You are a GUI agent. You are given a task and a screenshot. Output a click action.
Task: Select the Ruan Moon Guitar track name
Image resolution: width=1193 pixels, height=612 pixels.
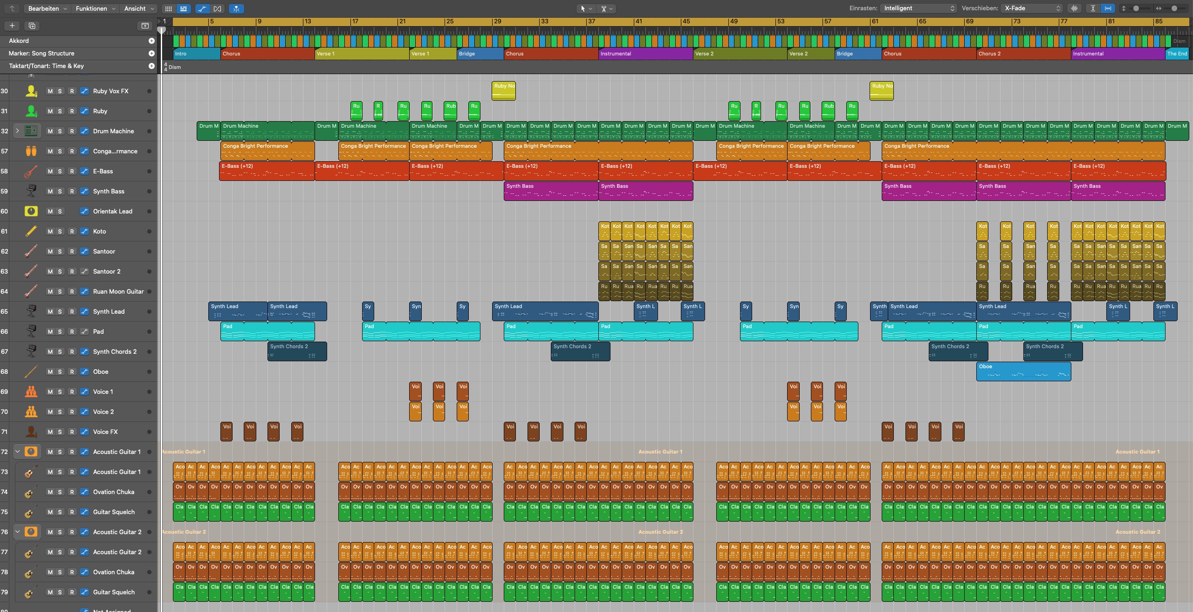point(118,292)
